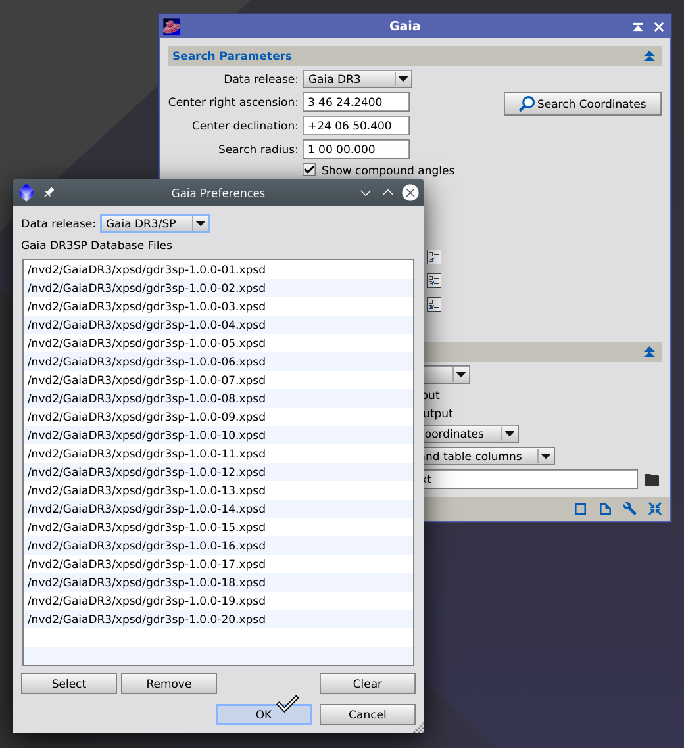Select gdr3sp-1.0.0-08.xpsd file

click(218, 398)
